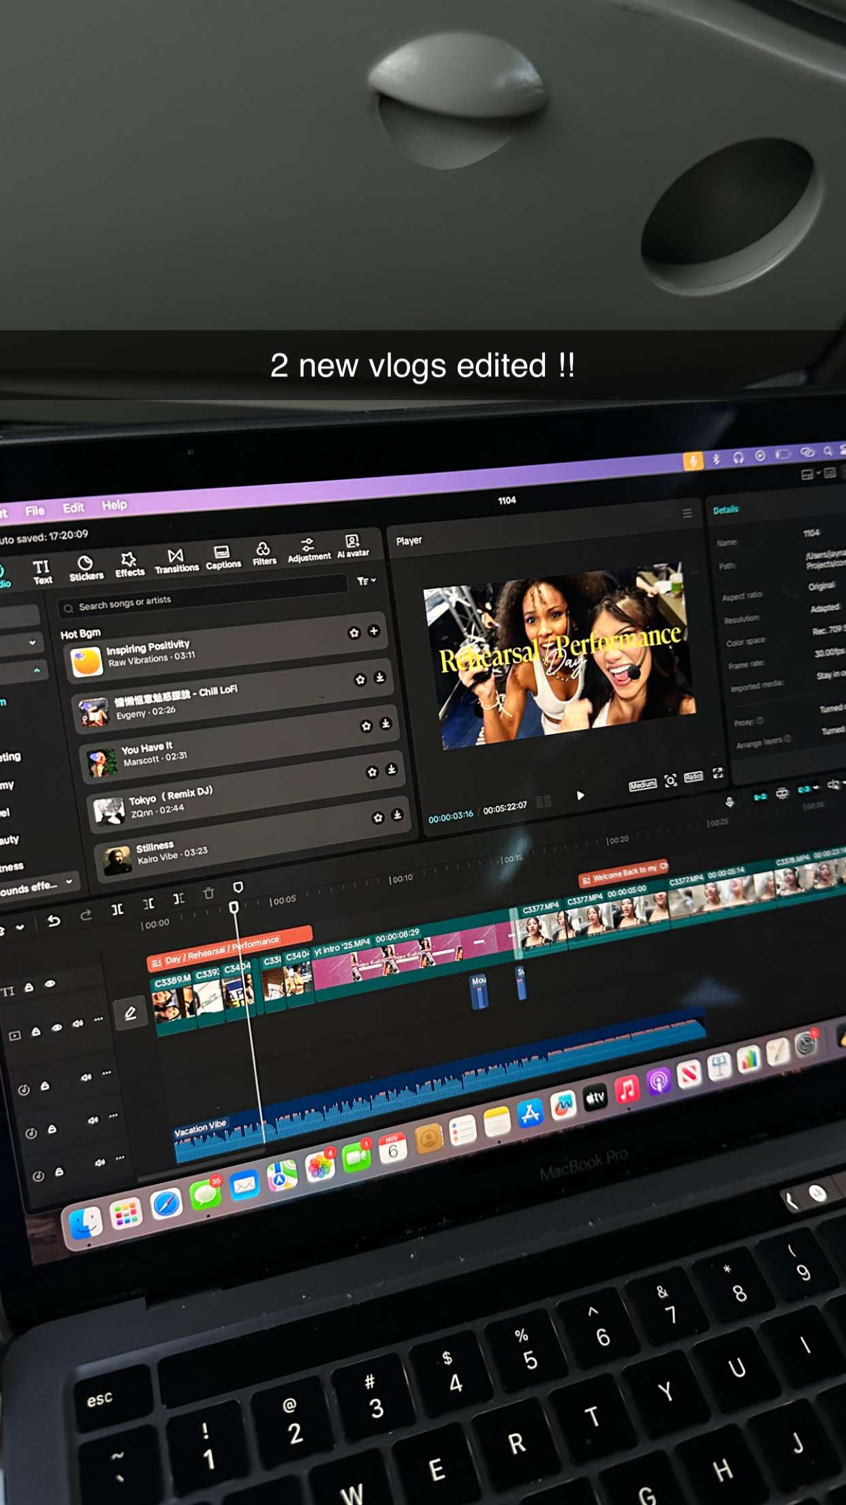
Task: Open the Stickers panel
Action: click(x=86, y=568)
